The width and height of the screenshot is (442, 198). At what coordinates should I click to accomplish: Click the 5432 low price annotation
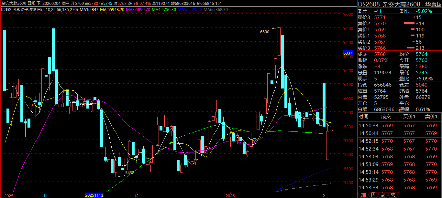pyautogui.click(x=129, y=173)
